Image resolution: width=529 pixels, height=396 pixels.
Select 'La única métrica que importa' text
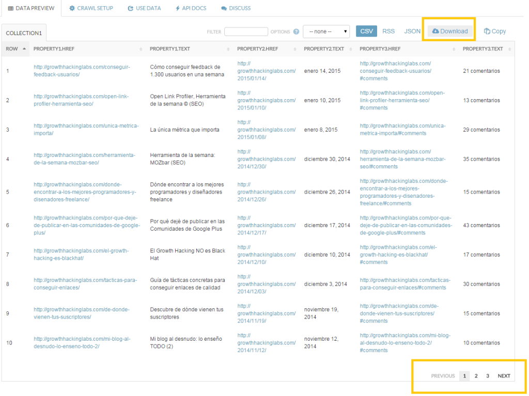point(184,130)
